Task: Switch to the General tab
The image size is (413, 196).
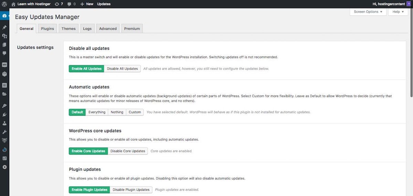Action: (27, 28)
